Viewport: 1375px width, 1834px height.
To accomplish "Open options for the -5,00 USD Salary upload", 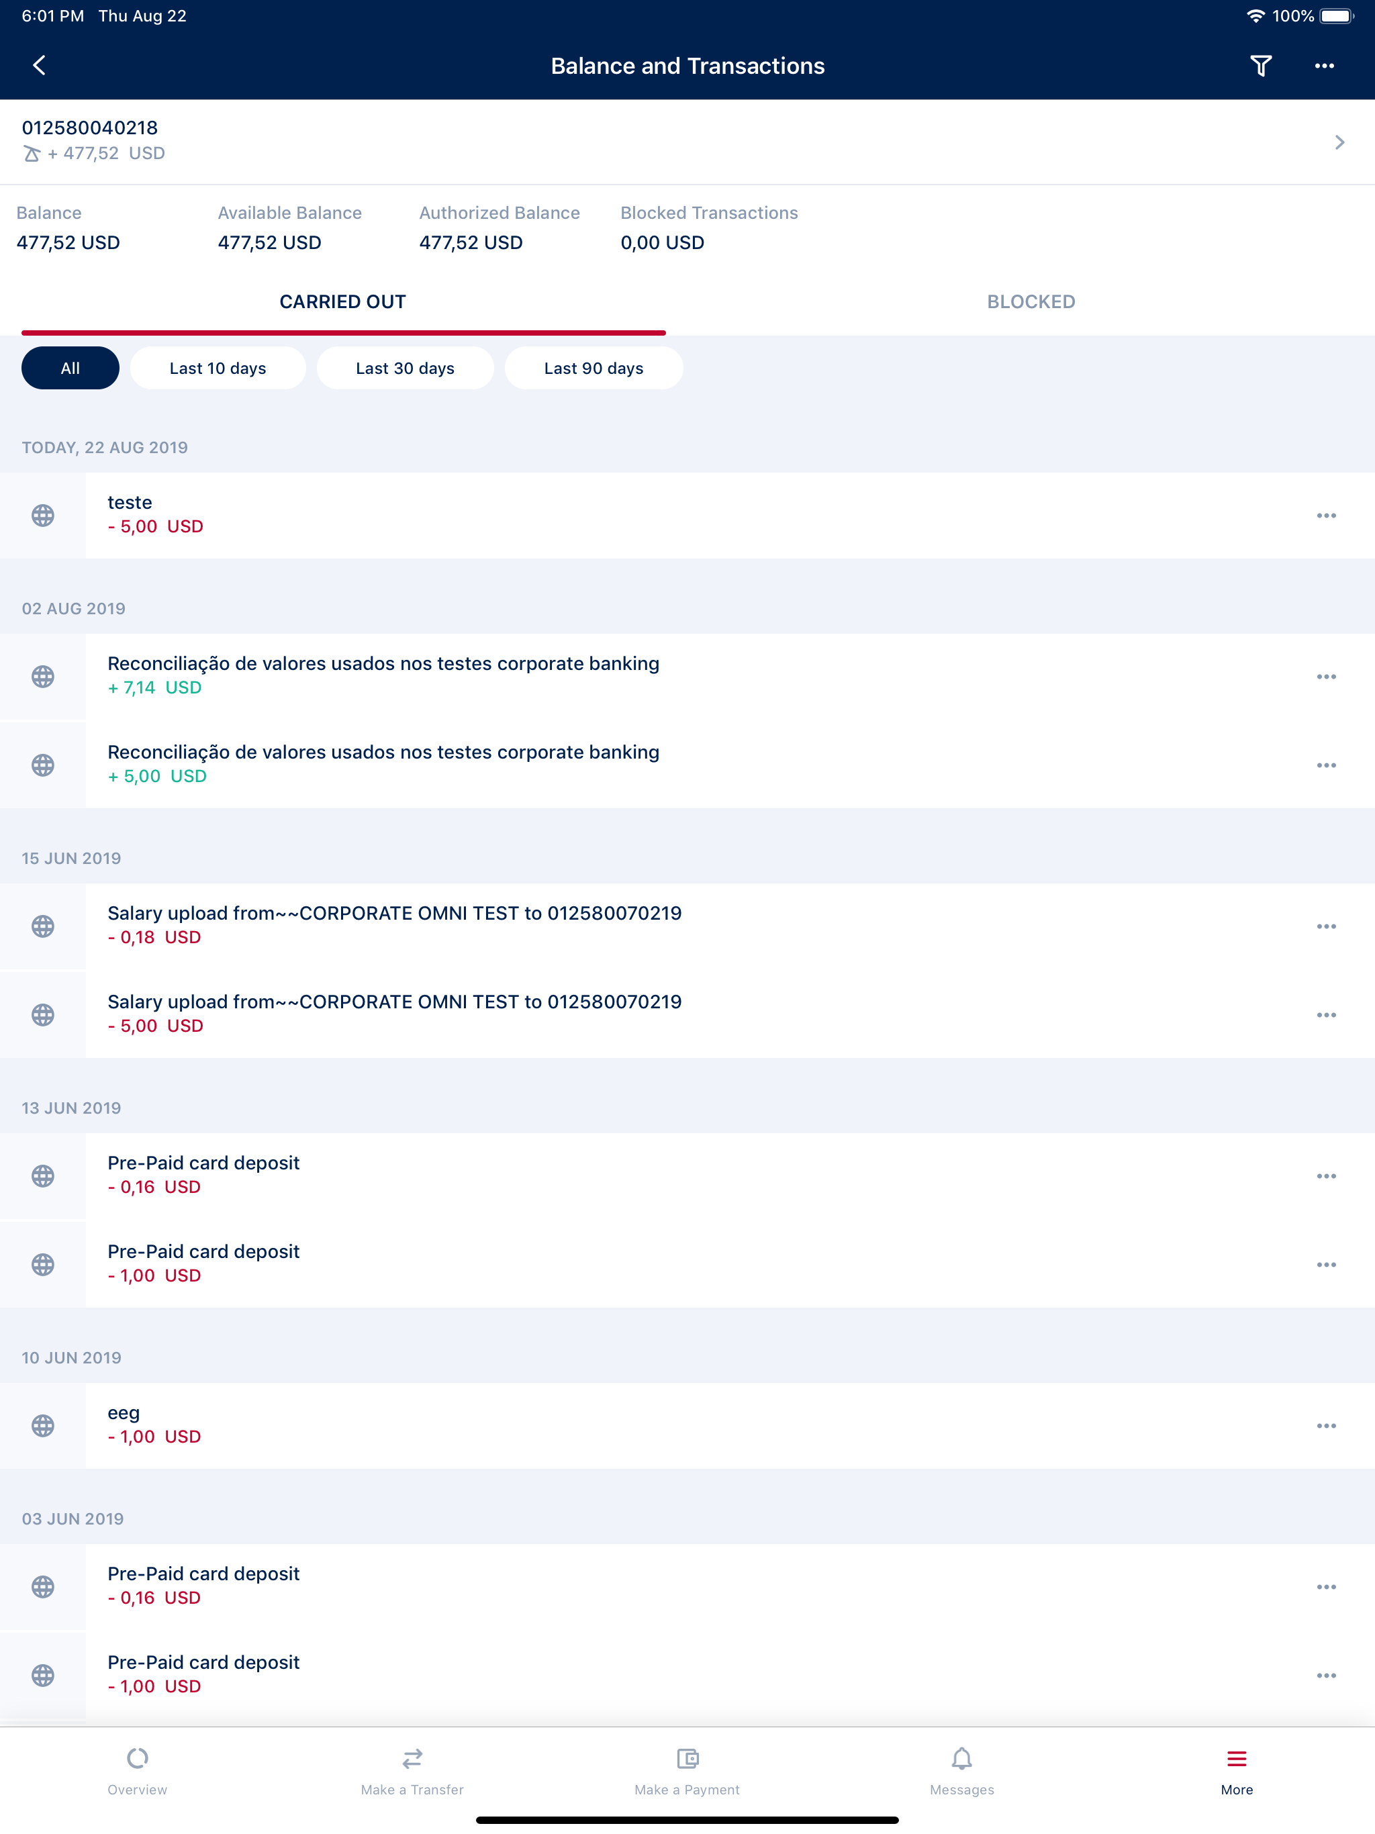I will [1326, 1015].
